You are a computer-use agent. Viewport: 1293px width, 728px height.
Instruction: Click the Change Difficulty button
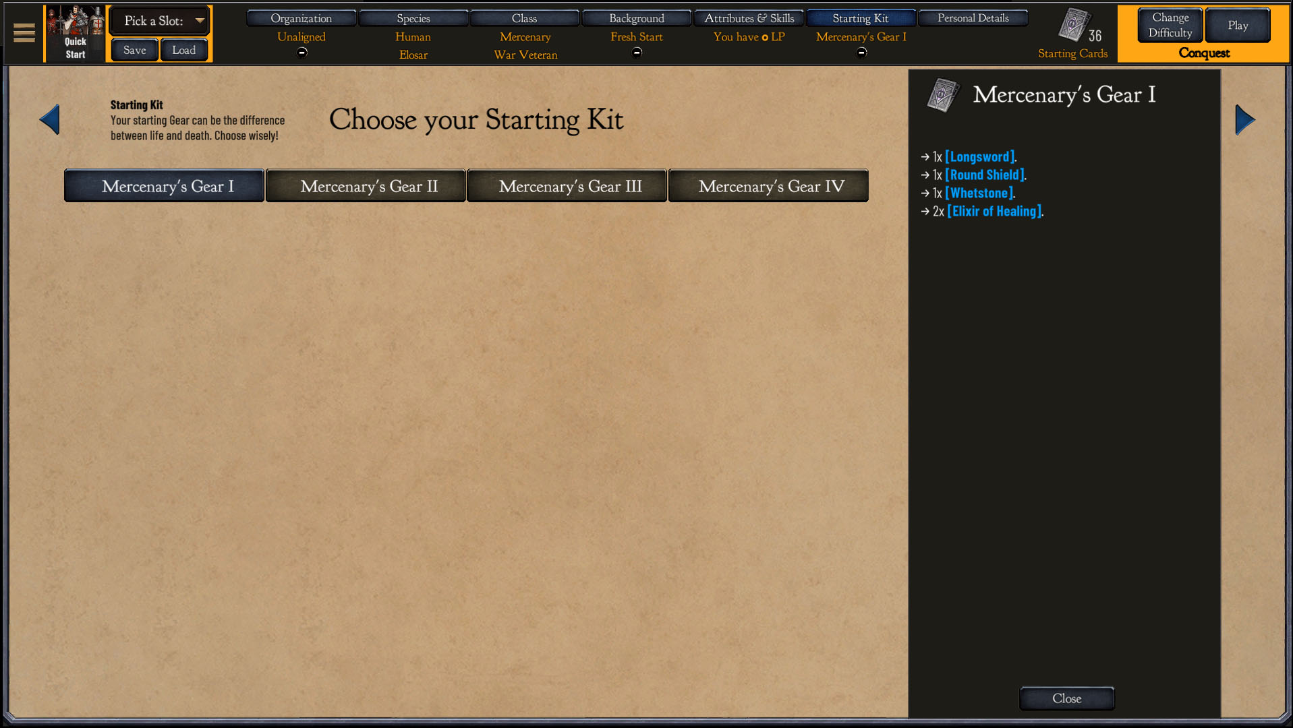point(1170,25)
